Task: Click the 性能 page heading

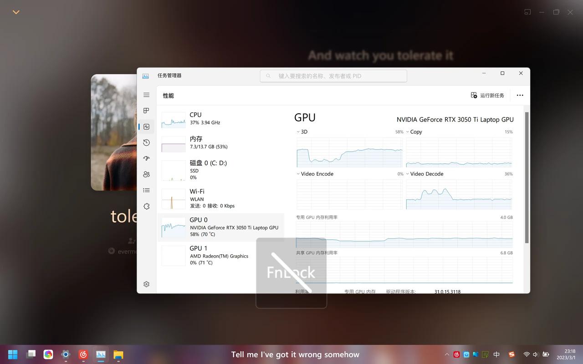Action: [x=169, y=96]
